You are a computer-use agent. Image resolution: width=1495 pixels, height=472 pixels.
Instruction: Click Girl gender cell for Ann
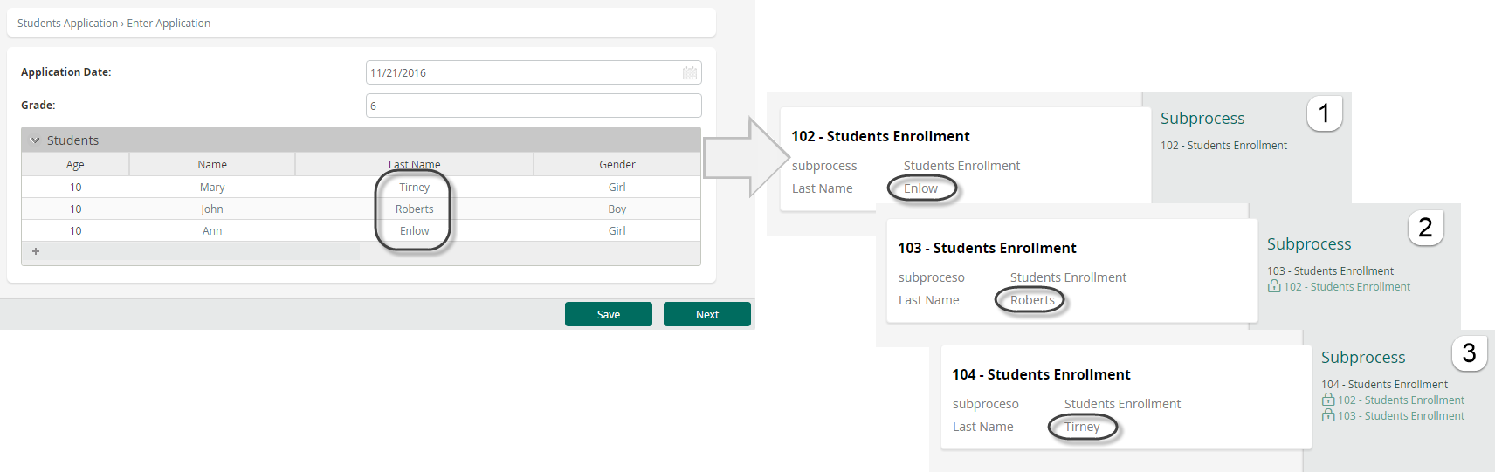point(617,230)
